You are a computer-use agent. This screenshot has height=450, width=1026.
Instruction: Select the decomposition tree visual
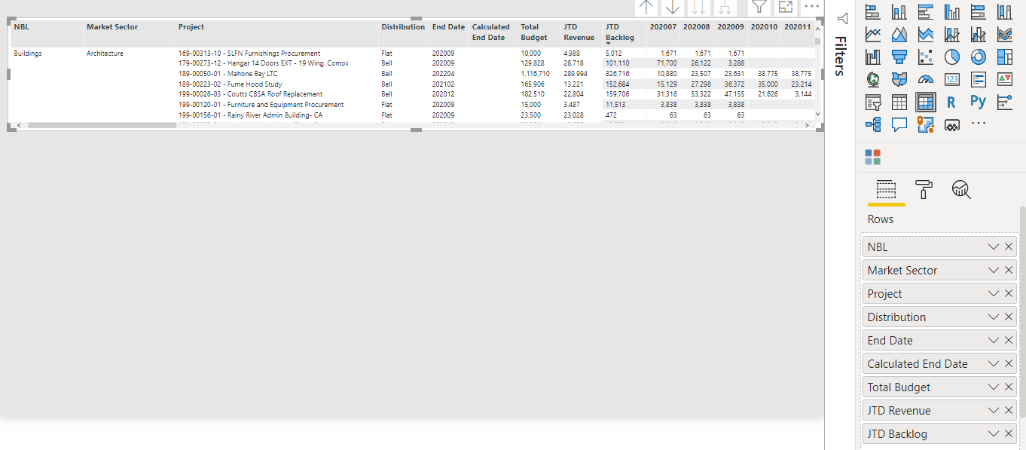(x=873, y=124)
